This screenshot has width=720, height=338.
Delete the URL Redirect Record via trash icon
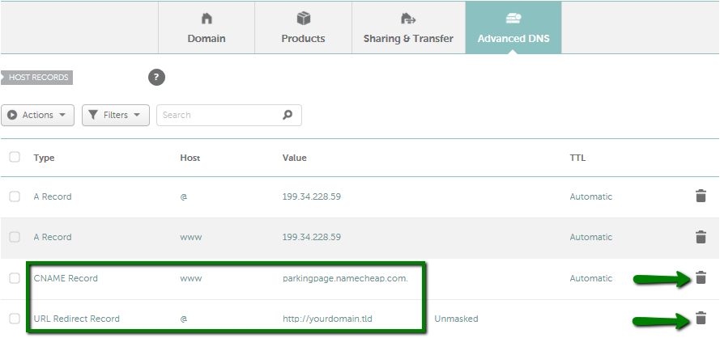point(701,318)
